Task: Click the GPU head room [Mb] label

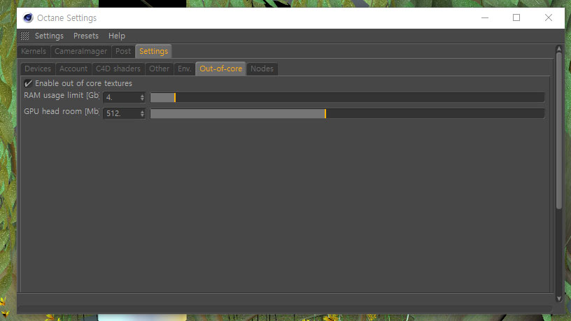Action: [62, 111]
